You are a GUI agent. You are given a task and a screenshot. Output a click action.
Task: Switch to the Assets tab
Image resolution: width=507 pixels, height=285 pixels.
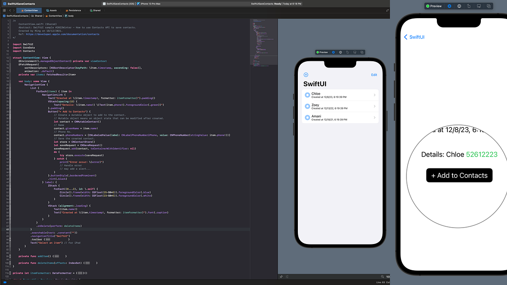coord(52,10)
